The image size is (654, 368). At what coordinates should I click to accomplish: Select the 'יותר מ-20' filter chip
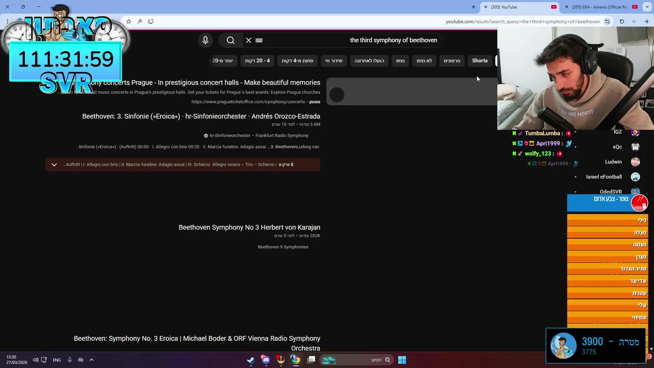point(223,61)
